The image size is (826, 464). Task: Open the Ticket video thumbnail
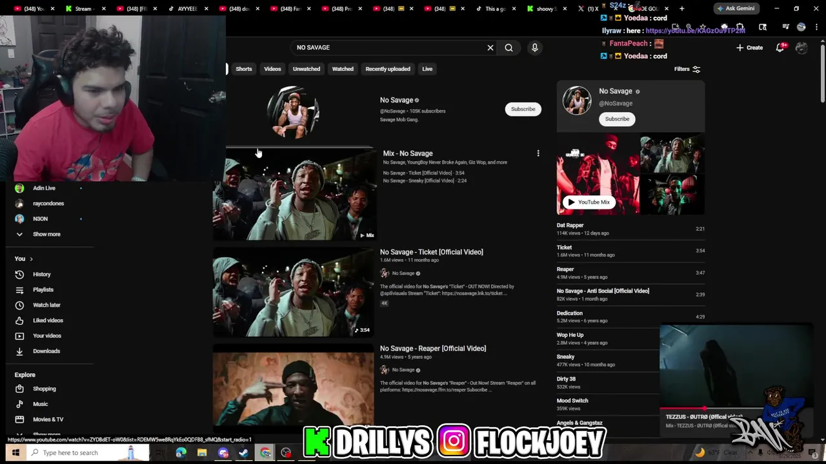coord(294,293)
